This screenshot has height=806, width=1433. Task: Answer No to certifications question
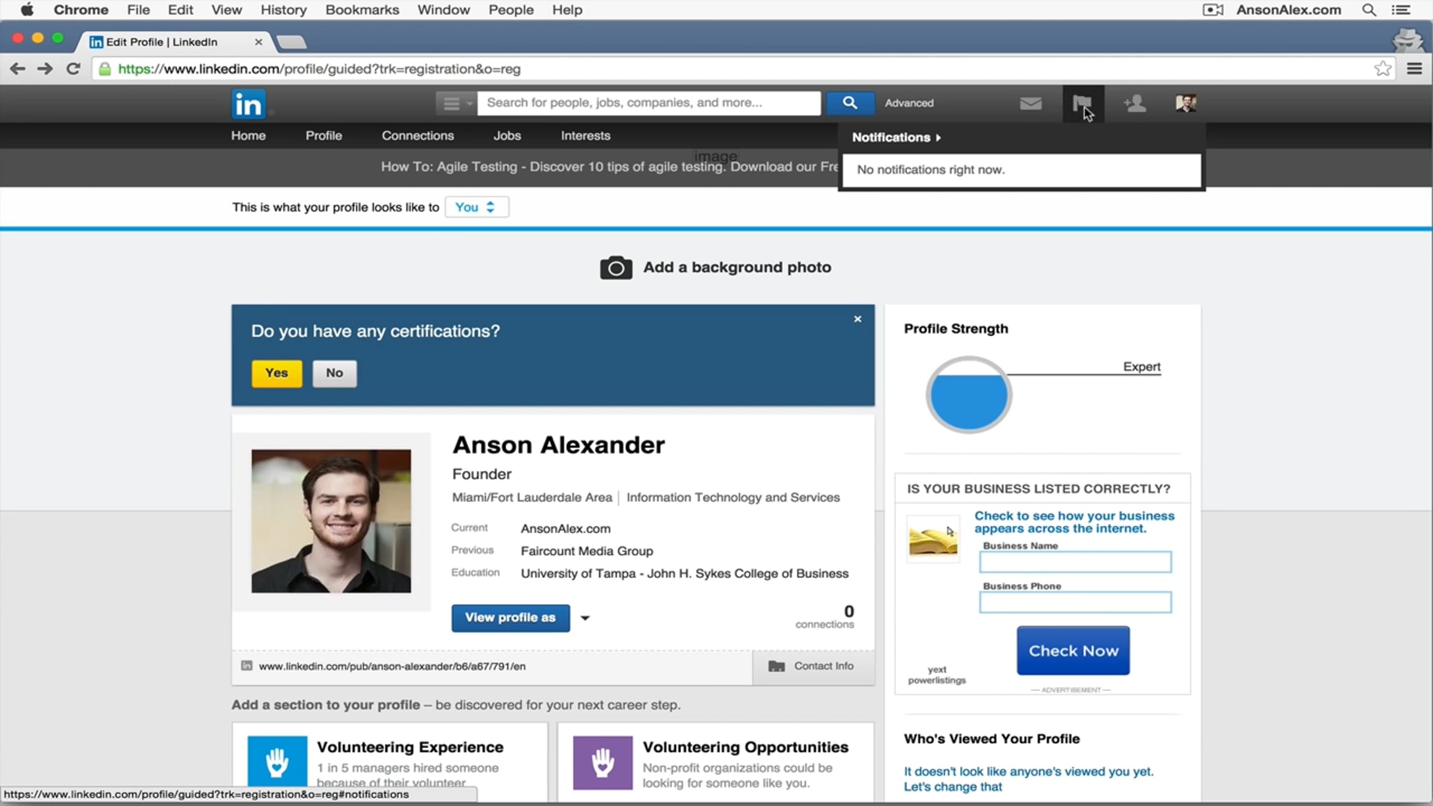334,373
